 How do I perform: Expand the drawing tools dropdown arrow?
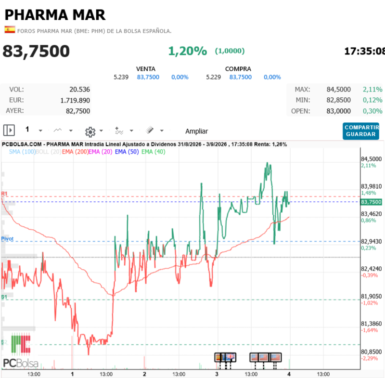pos(162,130)
